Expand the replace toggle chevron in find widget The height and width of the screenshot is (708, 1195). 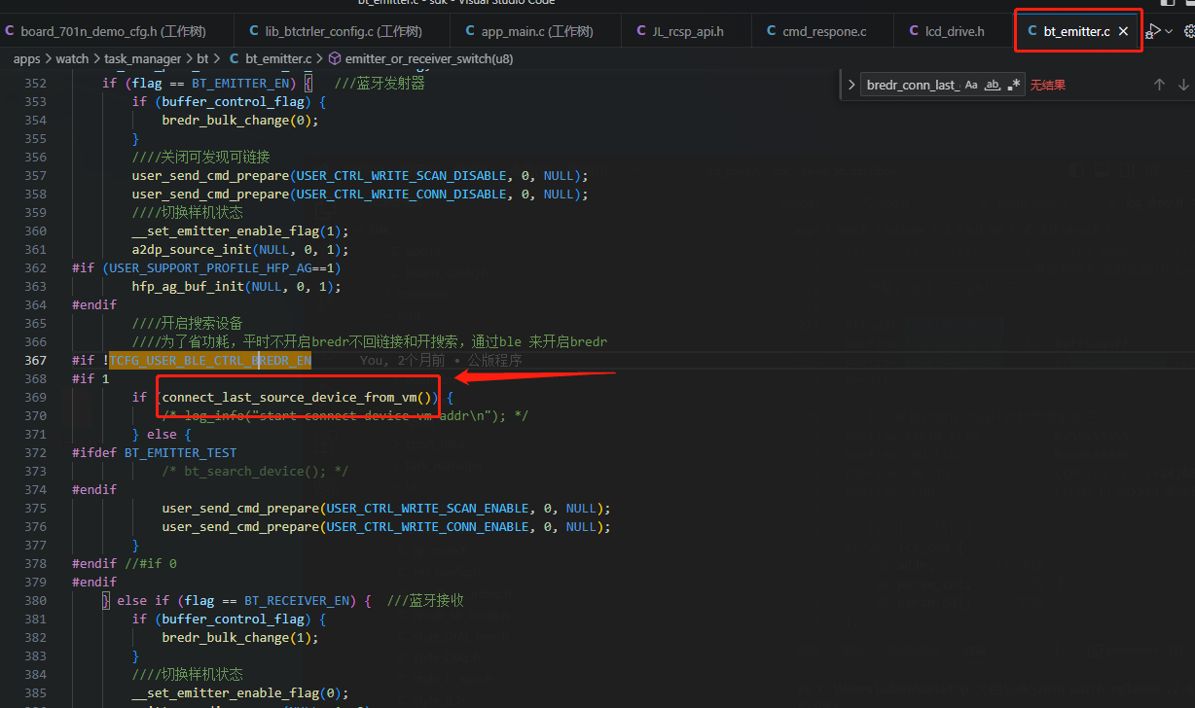851,85
